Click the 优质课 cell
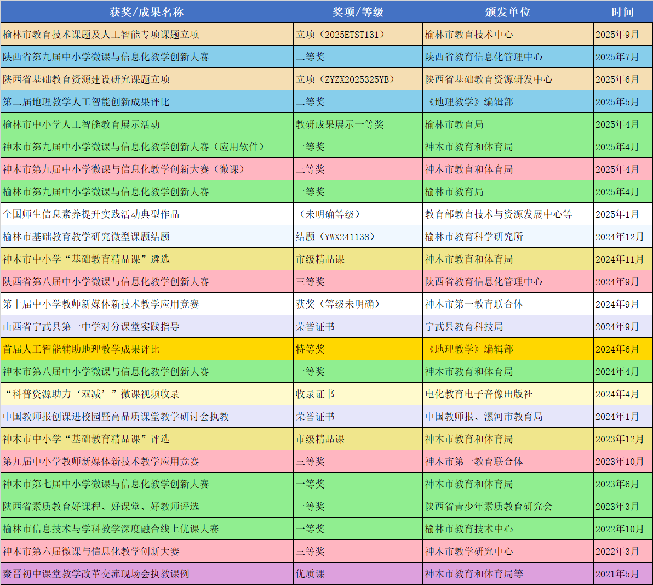The image size is (653, 585). 358,573
